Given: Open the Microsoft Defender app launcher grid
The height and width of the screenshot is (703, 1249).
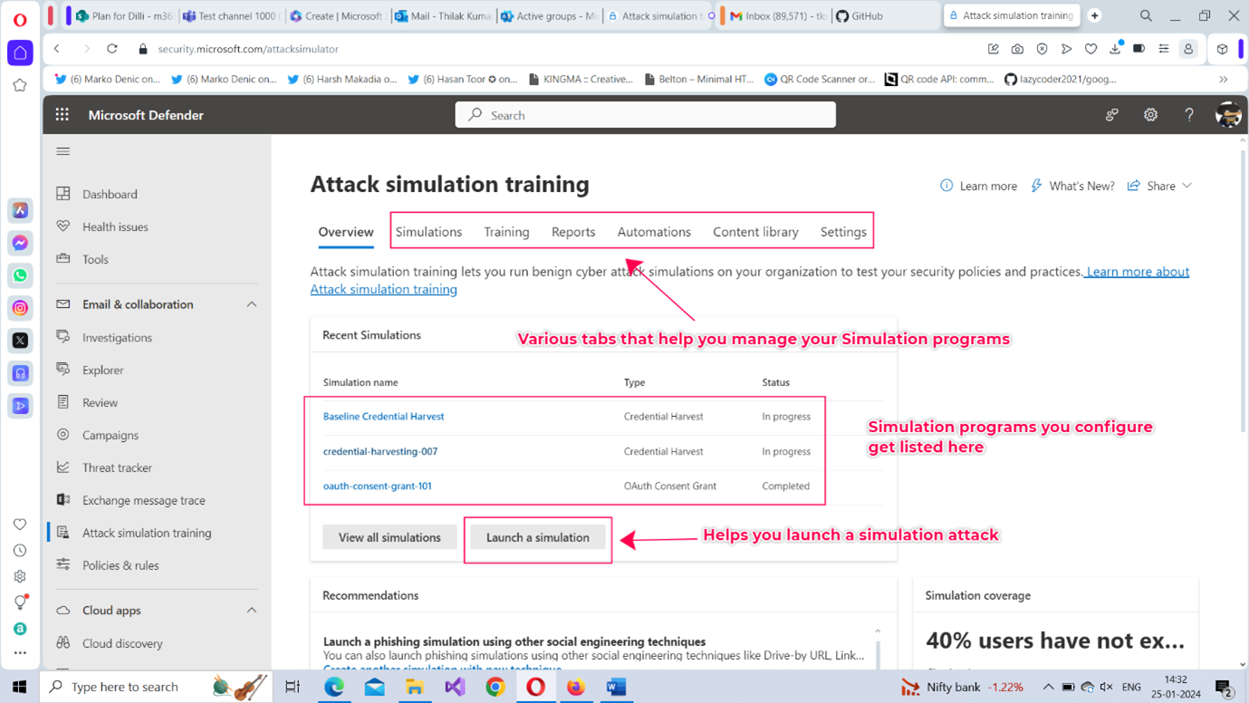Looking at the screenshot, I should 62,115.
